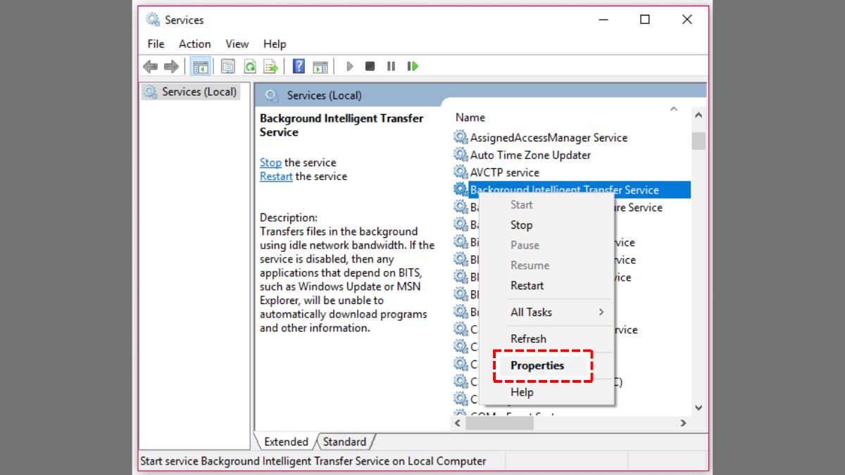
Task: Switch to the Standard tab
Action: coord(344,442)
